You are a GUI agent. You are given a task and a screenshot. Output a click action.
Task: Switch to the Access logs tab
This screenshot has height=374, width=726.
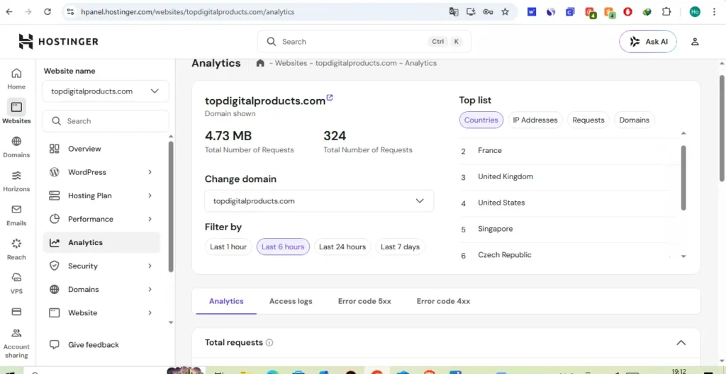(x=291, y=301)
